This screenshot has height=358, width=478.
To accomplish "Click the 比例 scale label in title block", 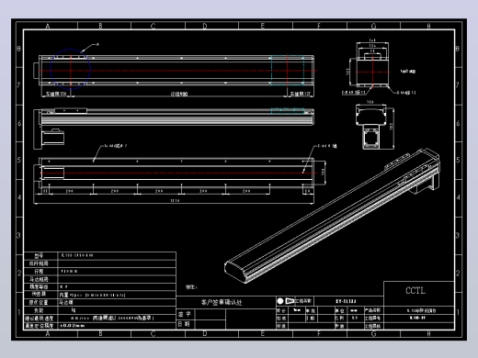I will coord(340,319).
